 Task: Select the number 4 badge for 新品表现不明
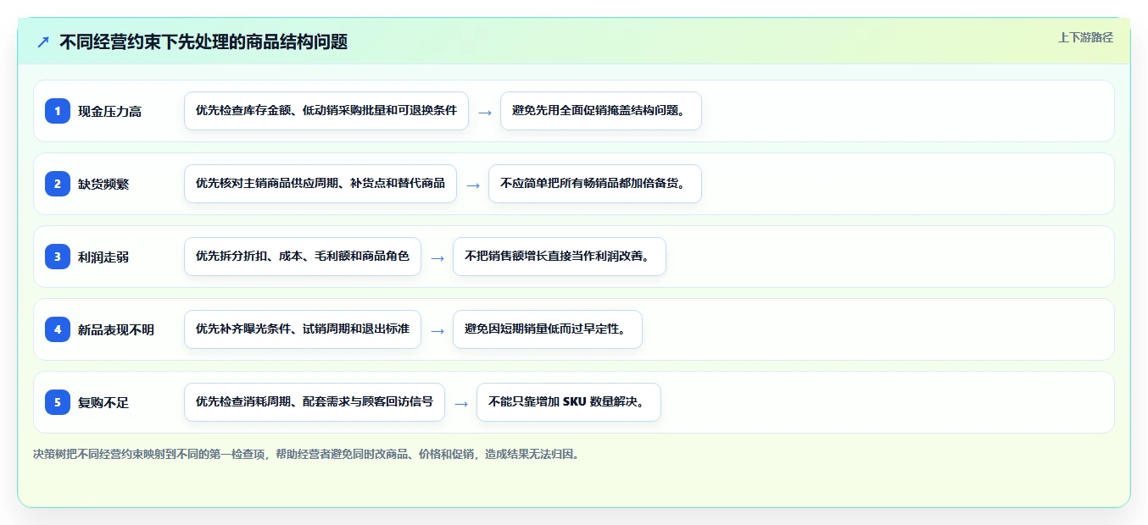click(x=58, y=329)
